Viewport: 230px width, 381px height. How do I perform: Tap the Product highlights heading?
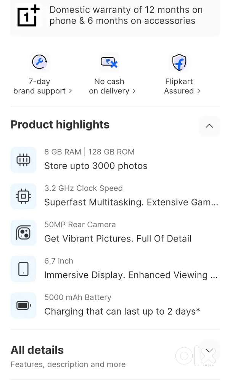[x=60, y=125]
